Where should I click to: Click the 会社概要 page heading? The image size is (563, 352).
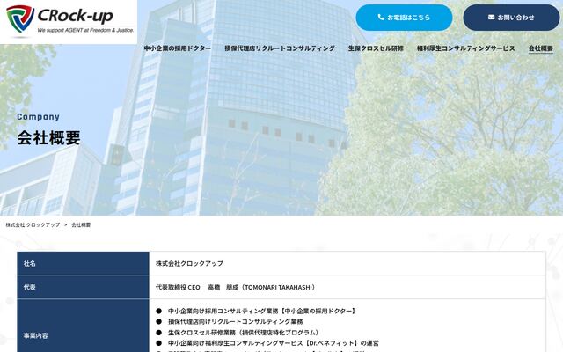point(49,137)
